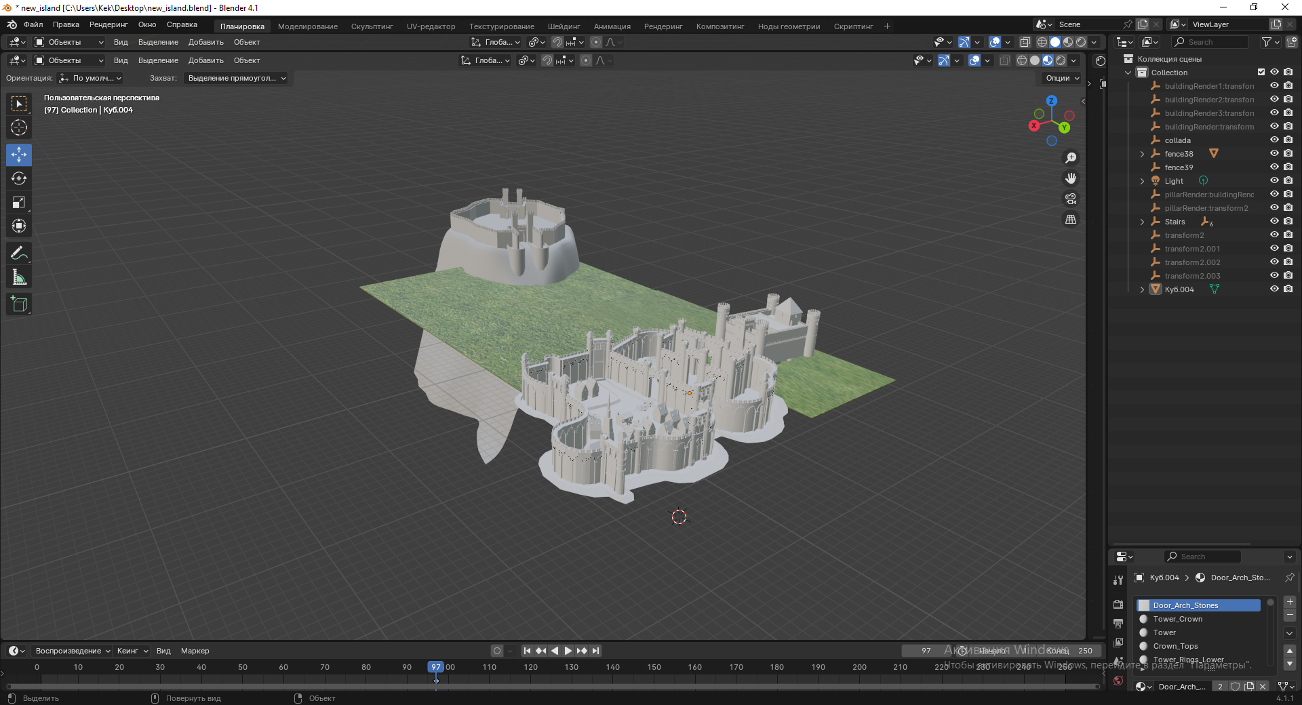Click the timeline playhead marker at 97
This screenshot has width=1302, height=705.
[436, 667]
